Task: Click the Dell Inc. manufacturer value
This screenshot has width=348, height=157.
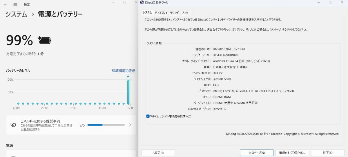Action: [218, 73]
